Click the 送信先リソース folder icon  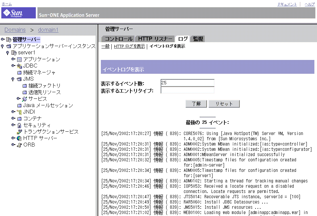25,93
